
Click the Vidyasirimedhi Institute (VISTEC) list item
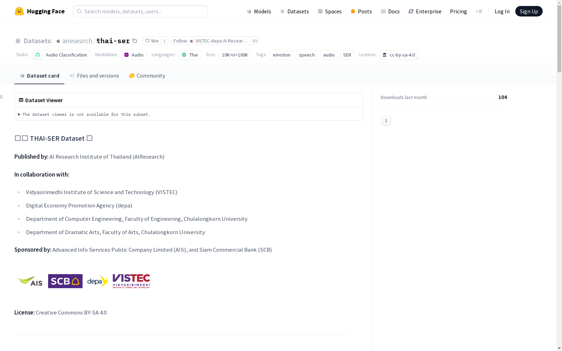click(x=102, y=192)
